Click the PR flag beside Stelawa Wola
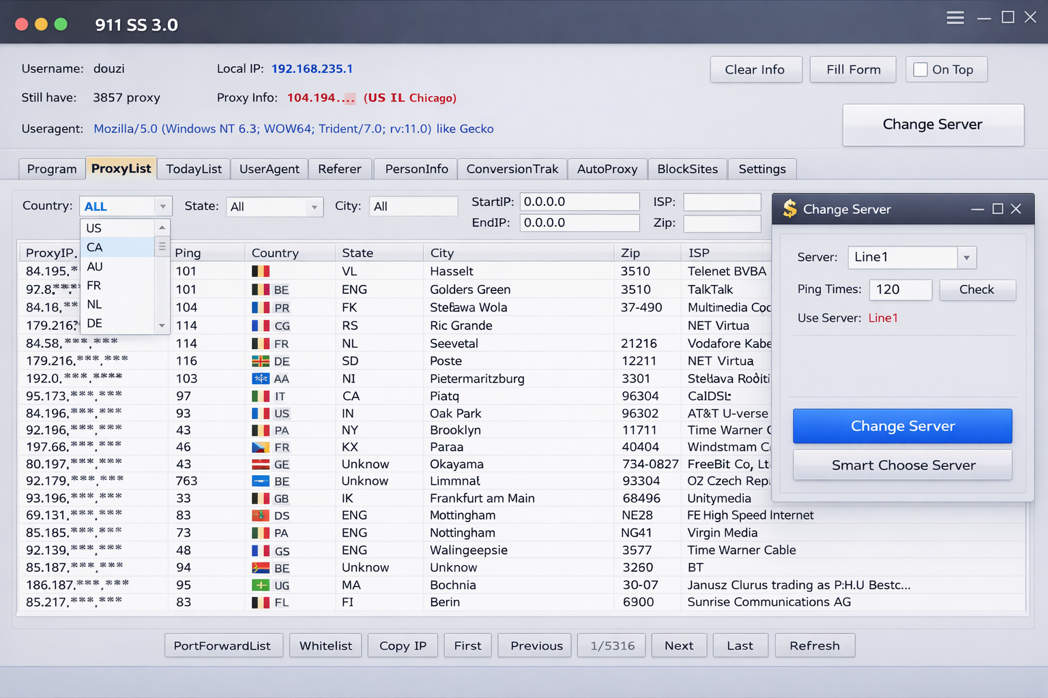The width and height of the screenshot is (1048, 698). click(261, 307)
